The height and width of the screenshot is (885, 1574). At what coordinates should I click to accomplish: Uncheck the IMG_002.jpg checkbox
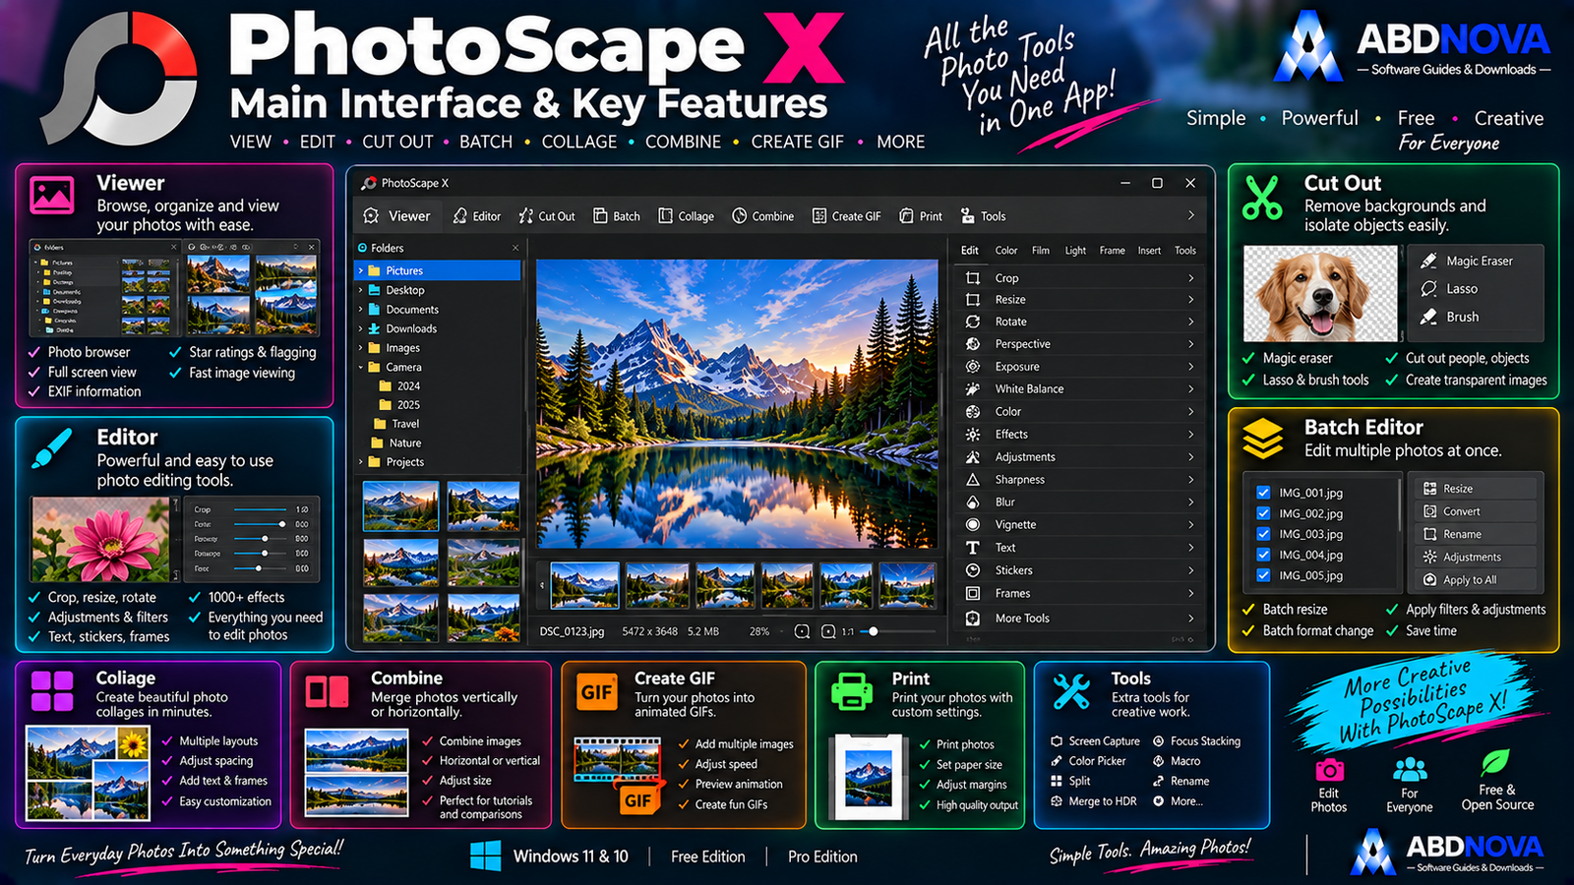pos(1263,513)
